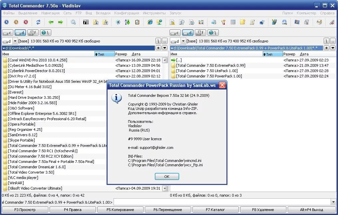The height and width of the screenshot is (215, 338).
Task: Go back with the green left arrow
Action: [x=51, y=22]
